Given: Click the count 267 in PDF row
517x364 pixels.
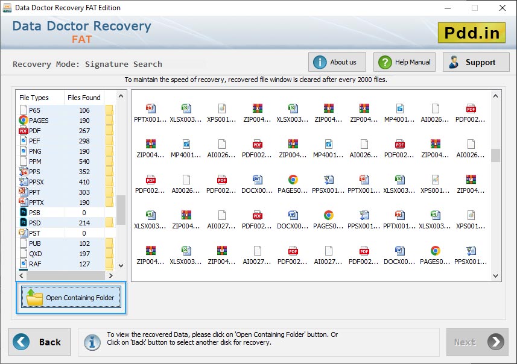Looking at the screenshot, I should [84, 131].
